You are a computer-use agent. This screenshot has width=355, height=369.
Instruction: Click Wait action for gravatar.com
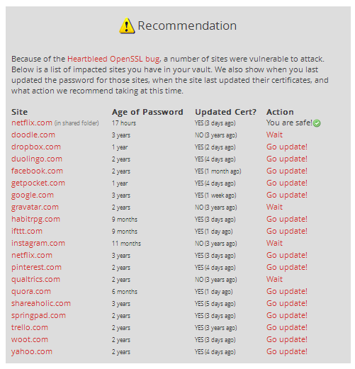(x=274, y=207)
